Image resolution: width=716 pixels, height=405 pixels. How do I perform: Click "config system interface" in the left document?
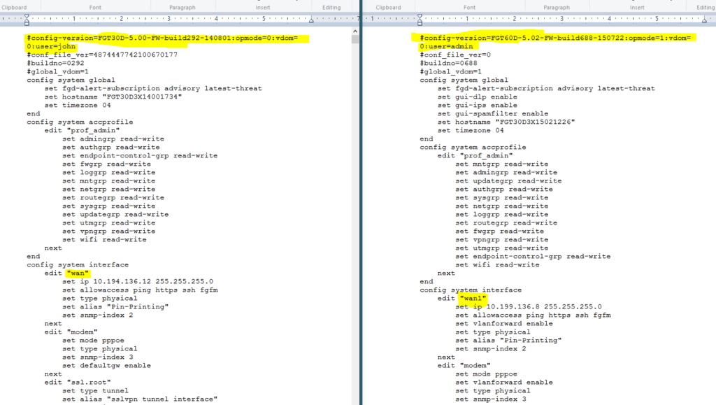coord(78,265)
